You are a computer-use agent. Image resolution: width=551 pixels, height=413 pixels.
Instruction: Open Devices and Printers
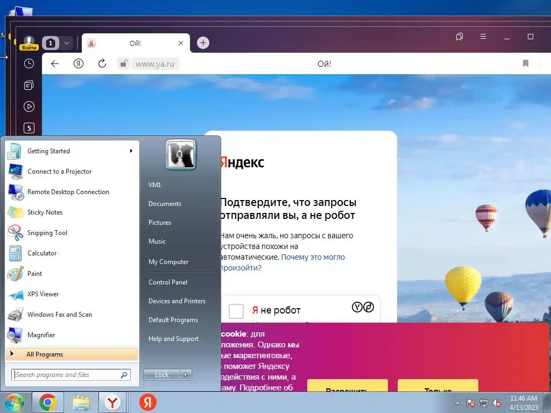tap(176, 301)
